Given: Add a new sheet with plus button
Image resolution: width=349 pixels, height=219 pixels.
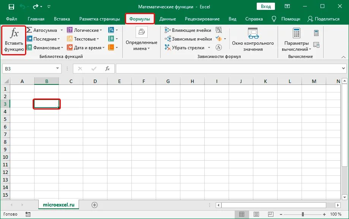Looking at the screenshot, I should click(95, 205).
